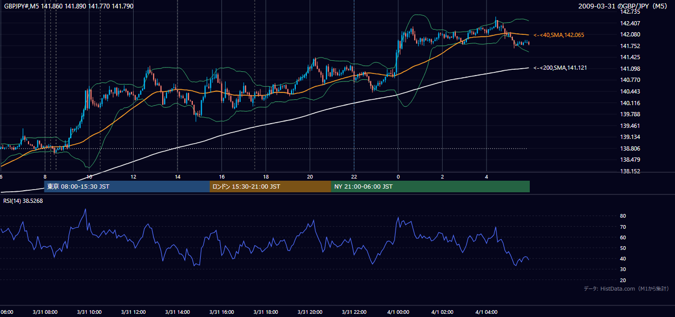Click hour tick 12 below the price chart
Image resolution: width=675 pixels, height=317 pixels.
coord(134,177)
